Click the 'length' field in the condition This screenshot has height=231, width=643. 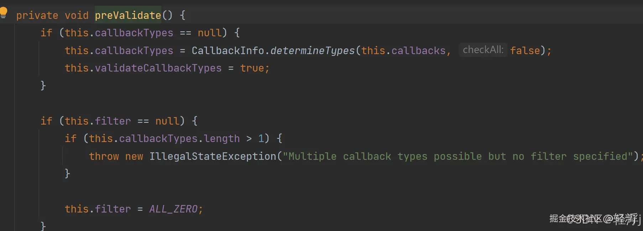pos(222,138)
